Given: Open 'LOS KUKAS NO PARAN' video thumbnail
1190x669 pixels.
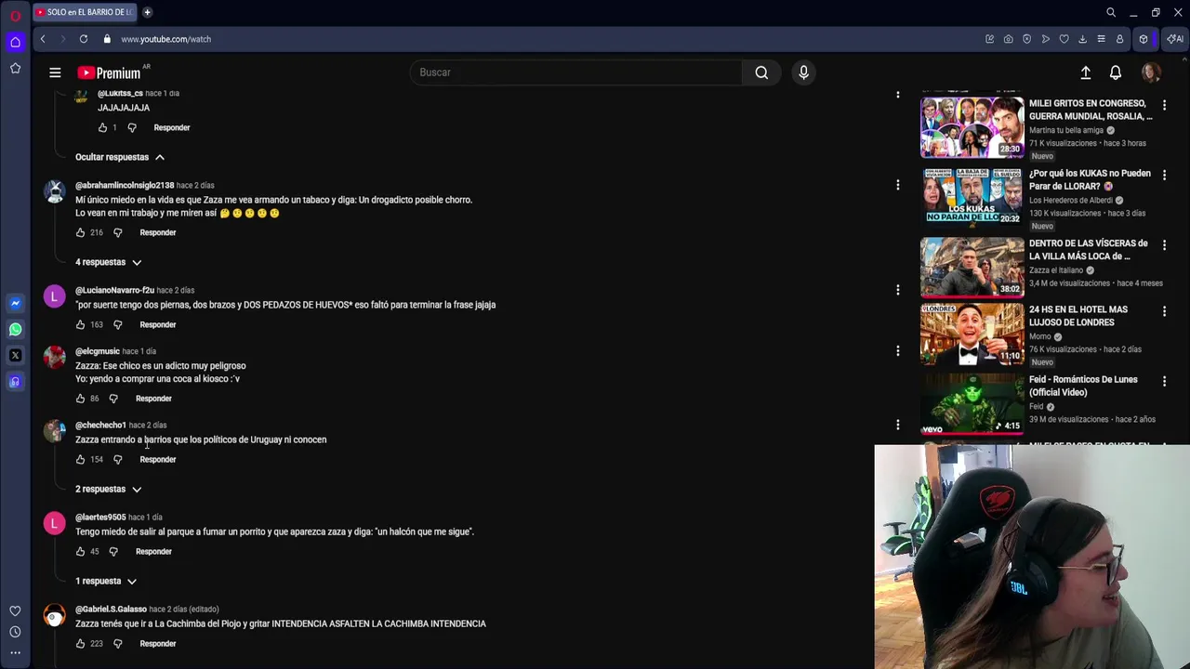Looking at the screenshot, I should click(x=972, y=196).
